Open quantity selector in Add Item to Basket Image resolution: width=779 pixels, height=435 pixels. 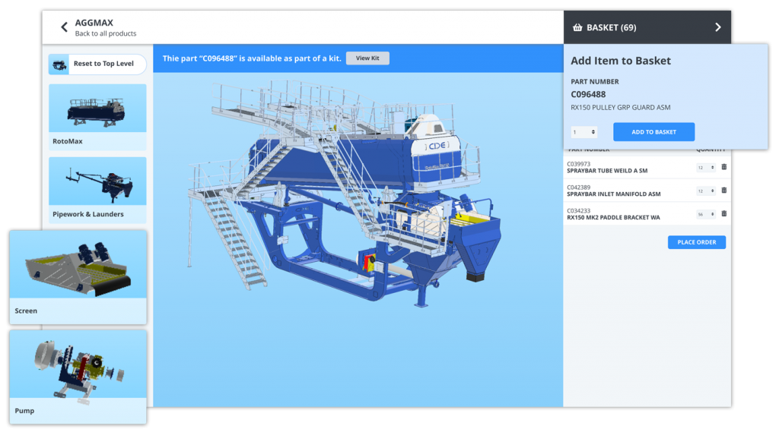(584, 132)
